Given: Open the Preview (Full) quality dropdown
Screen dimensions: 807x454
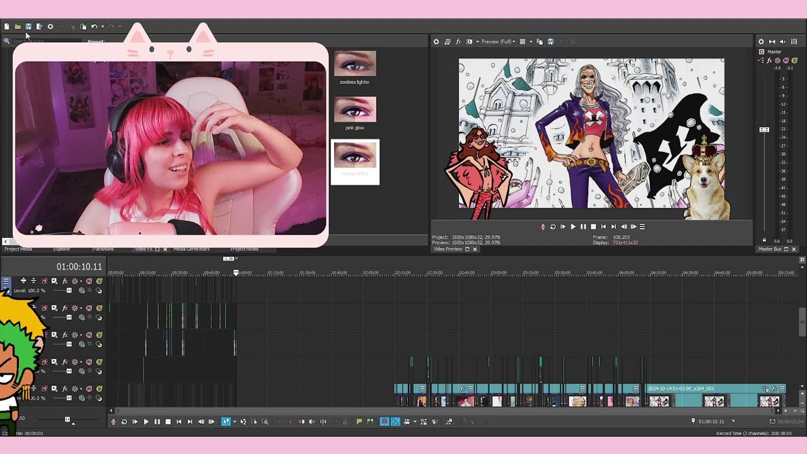Looking at the screenshot, I should pyautogui.click(x=498, y=42).
